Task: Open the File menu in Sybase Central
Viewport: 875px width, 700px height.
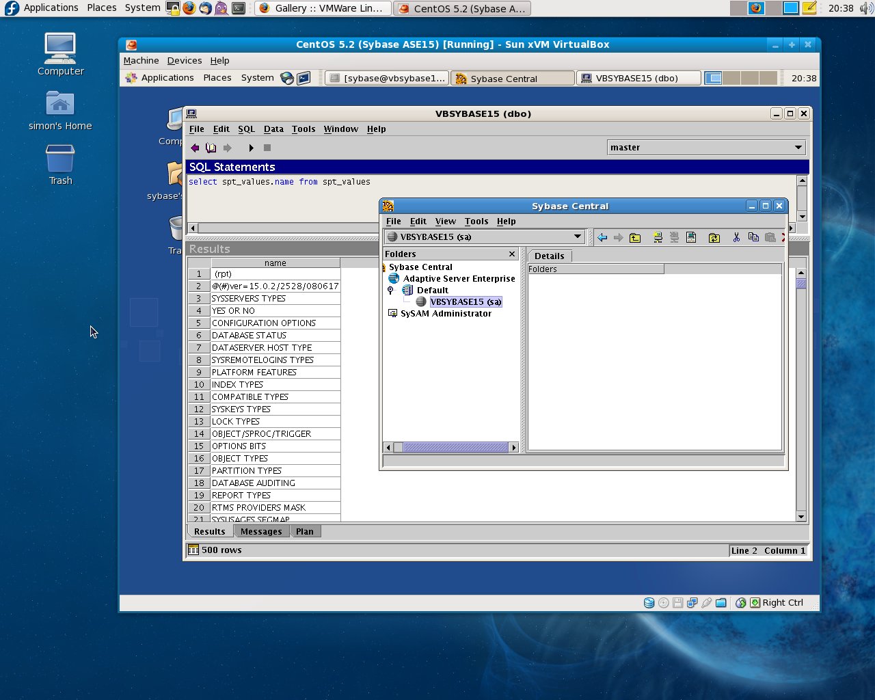Action: click(393, 221)
